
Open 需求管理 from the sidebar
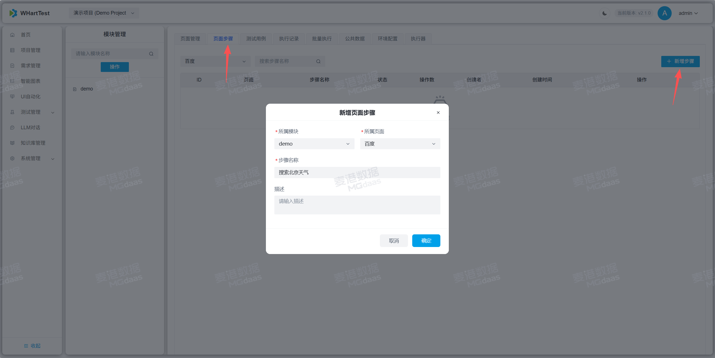(x=12, y=65)
